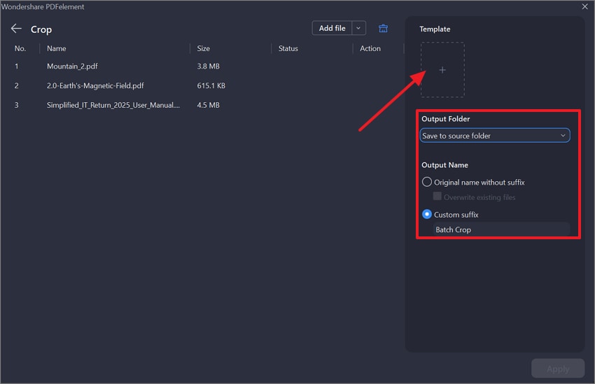The height and width of the screenshot is (384, 595).
Task: Click the Apply button
Action: [x=557, y=369]
